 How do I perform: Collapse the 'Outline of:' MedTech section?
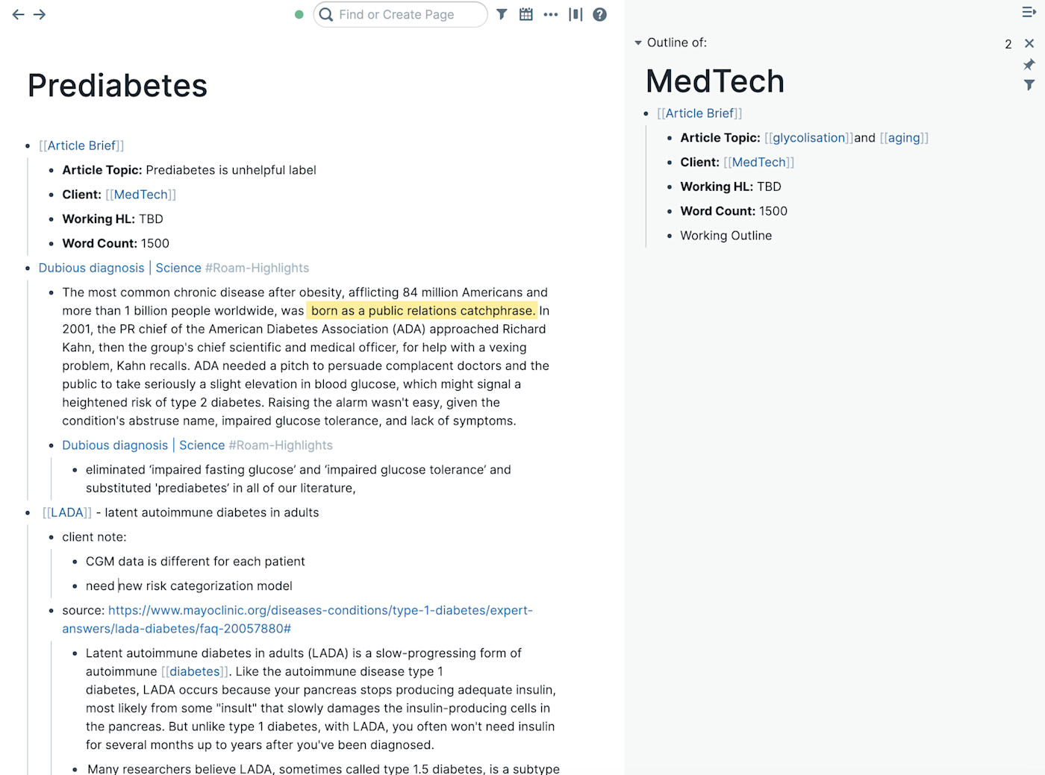tap(638, 43)
